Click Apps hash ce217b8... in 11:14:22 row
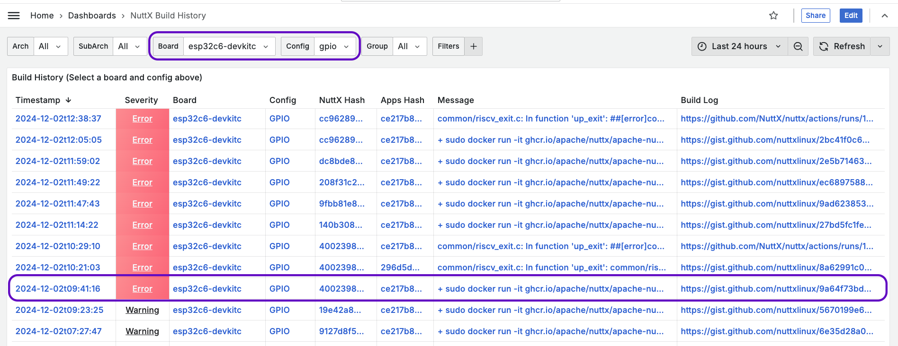Image resolution: width=898 pixels, height=346 pixels. click(x=401, y=225)
